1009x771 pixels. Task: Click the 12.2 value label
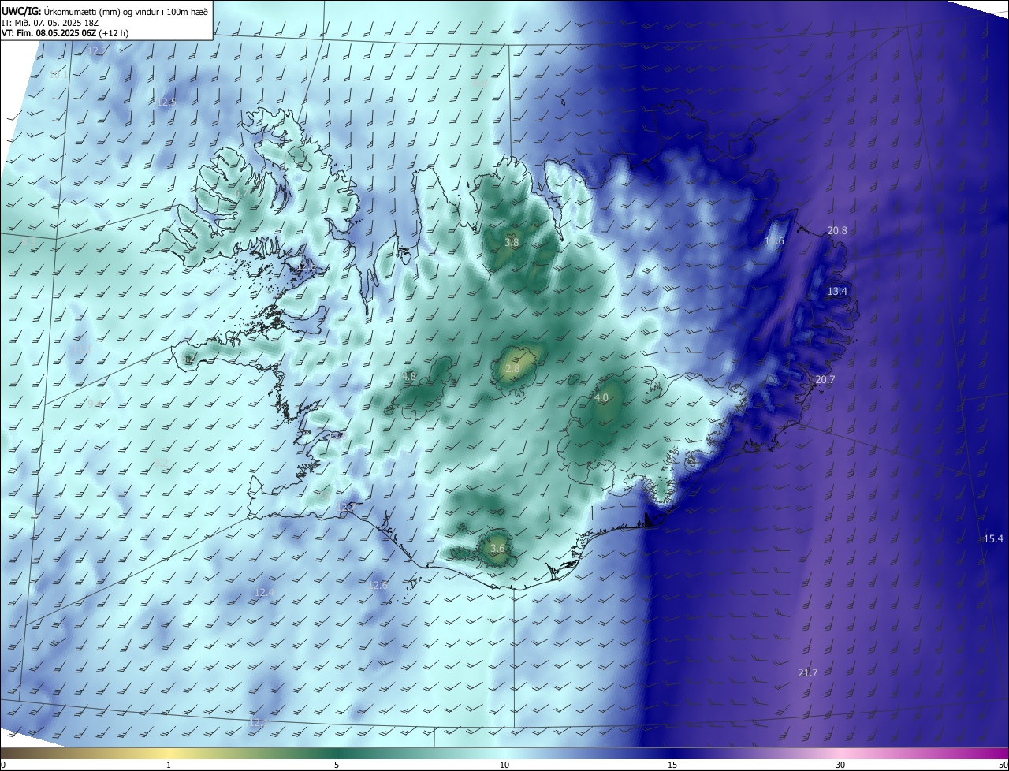click(96, 50)
